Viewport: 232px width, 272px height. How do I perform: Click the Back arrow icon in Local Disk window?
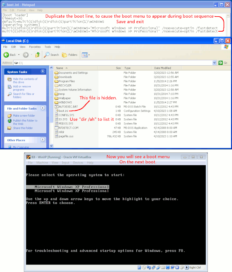(x=6, y=55)
